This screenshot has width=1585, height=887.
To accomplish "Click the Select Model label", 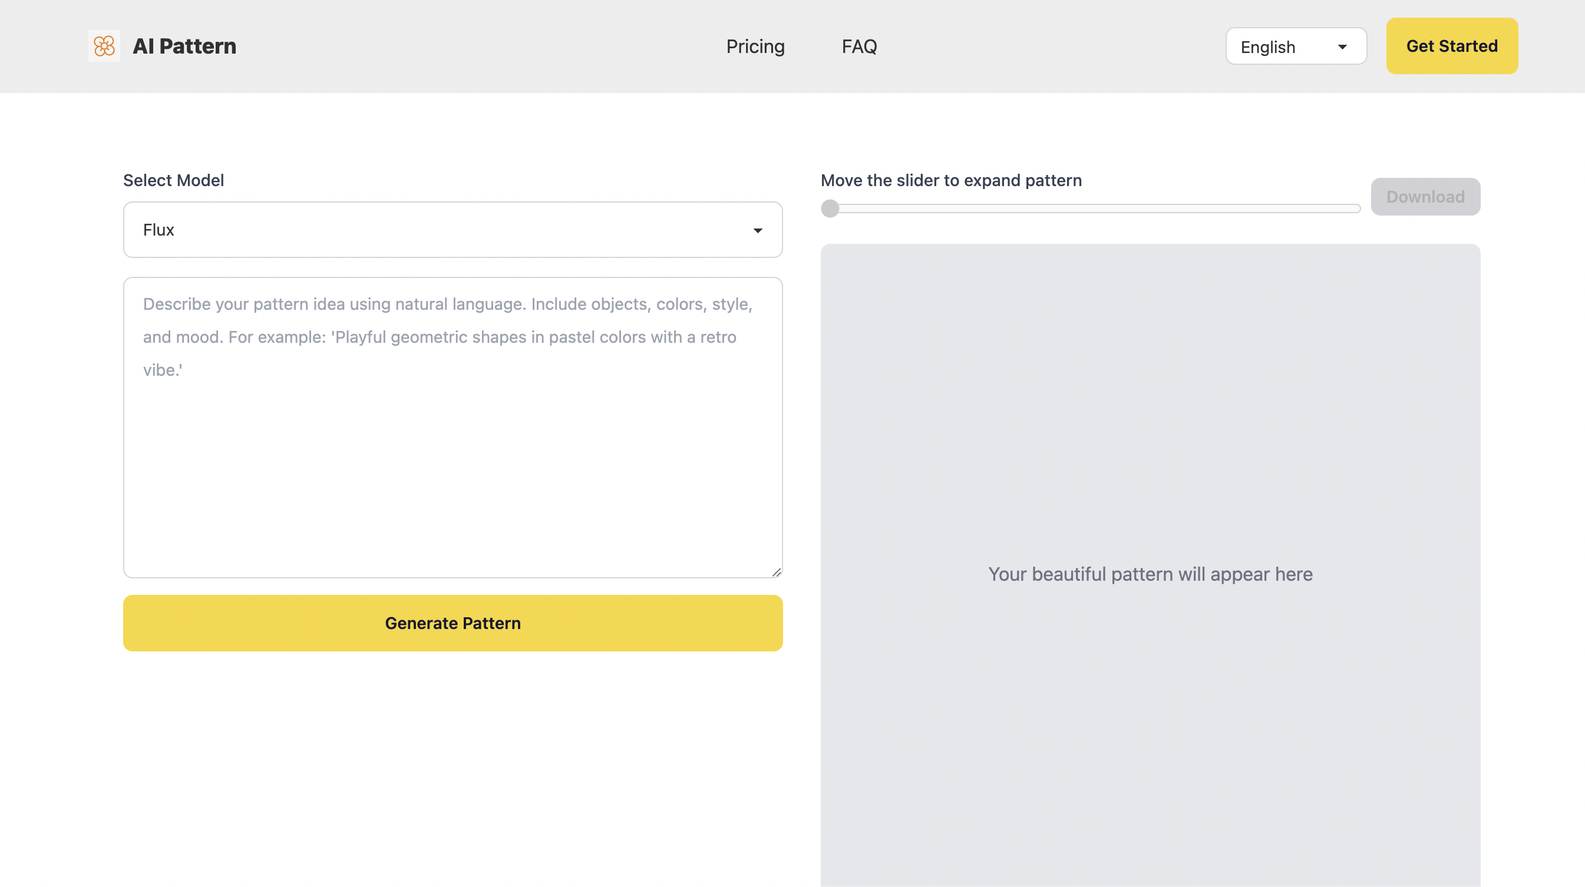I will [173, 180].
